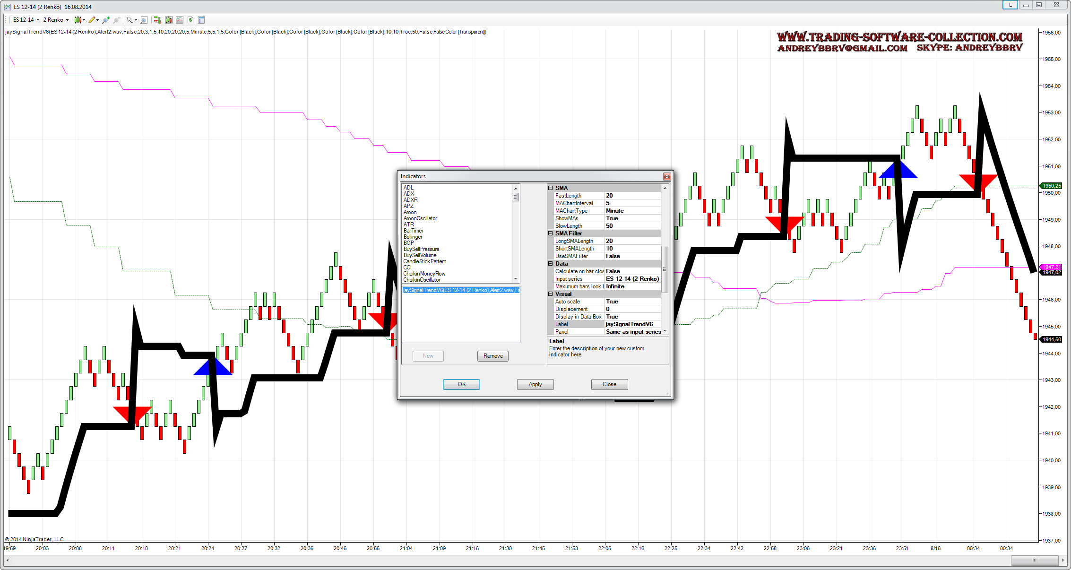Select the CCI indicator in the list
Screen dimensions: 1071x570
(x=407, y=268)
